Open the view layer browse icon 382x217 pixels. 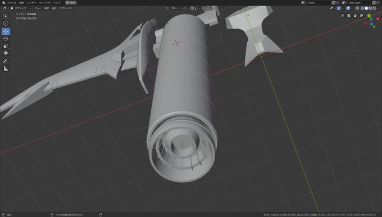[x=344, y=3]
